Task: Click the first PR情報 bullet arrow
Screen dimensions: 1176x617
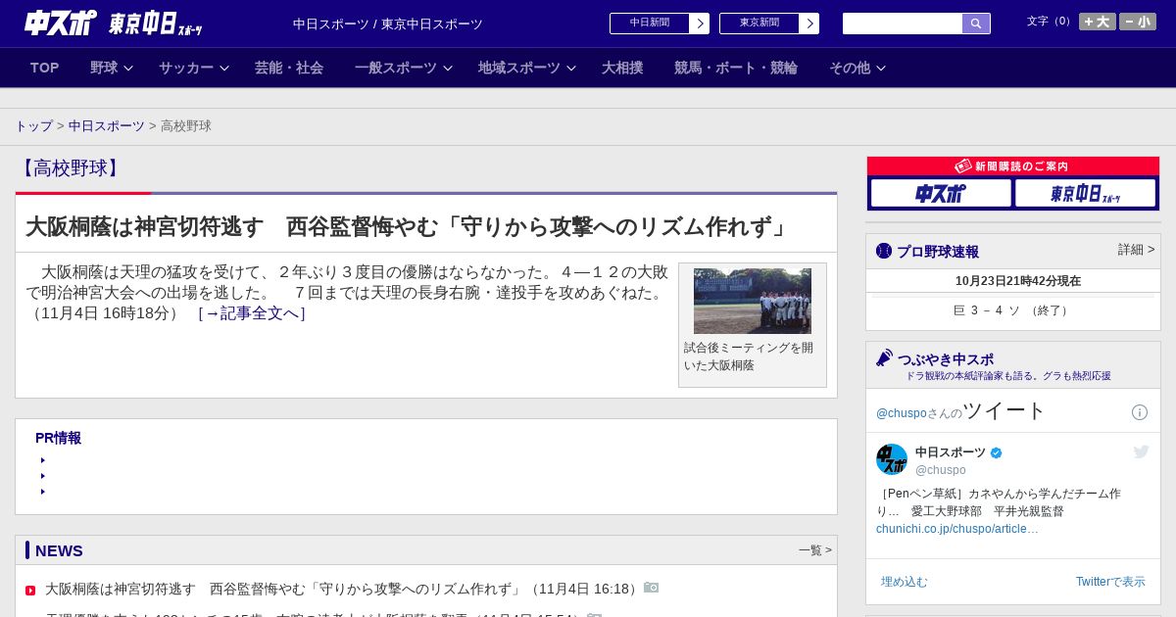Action: coord(42,460)
